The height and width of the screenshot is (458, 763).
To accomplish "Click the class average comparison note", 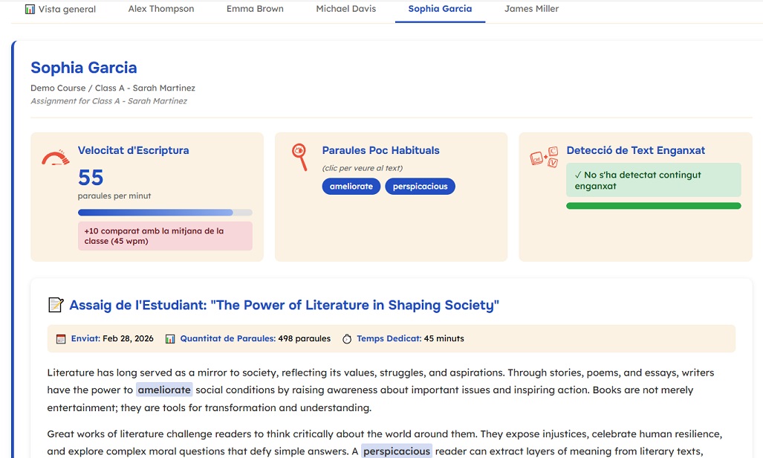I will coord(165,236).
